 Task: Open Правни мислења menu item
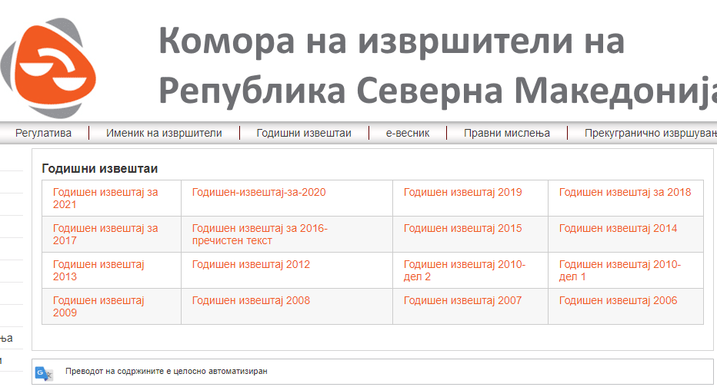point(507,133)
